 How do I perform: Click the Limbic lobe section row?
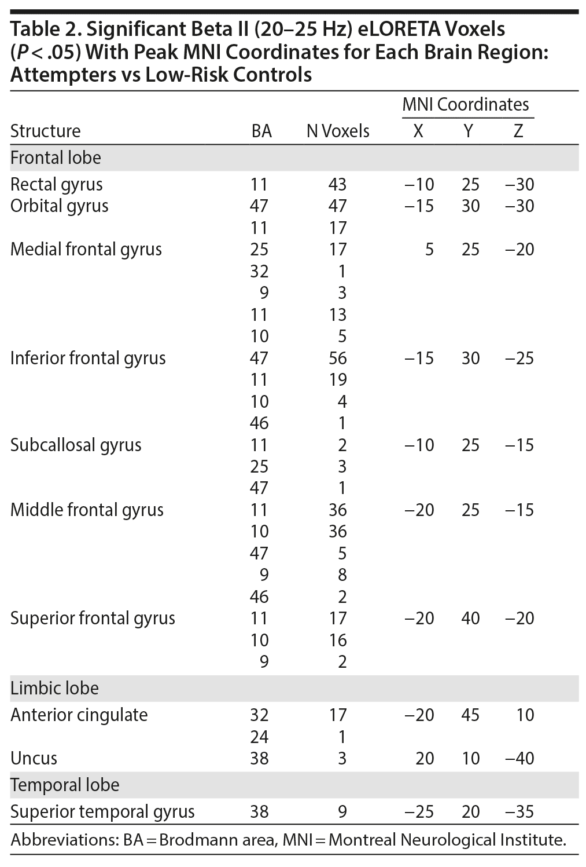(x=54, y=688)
